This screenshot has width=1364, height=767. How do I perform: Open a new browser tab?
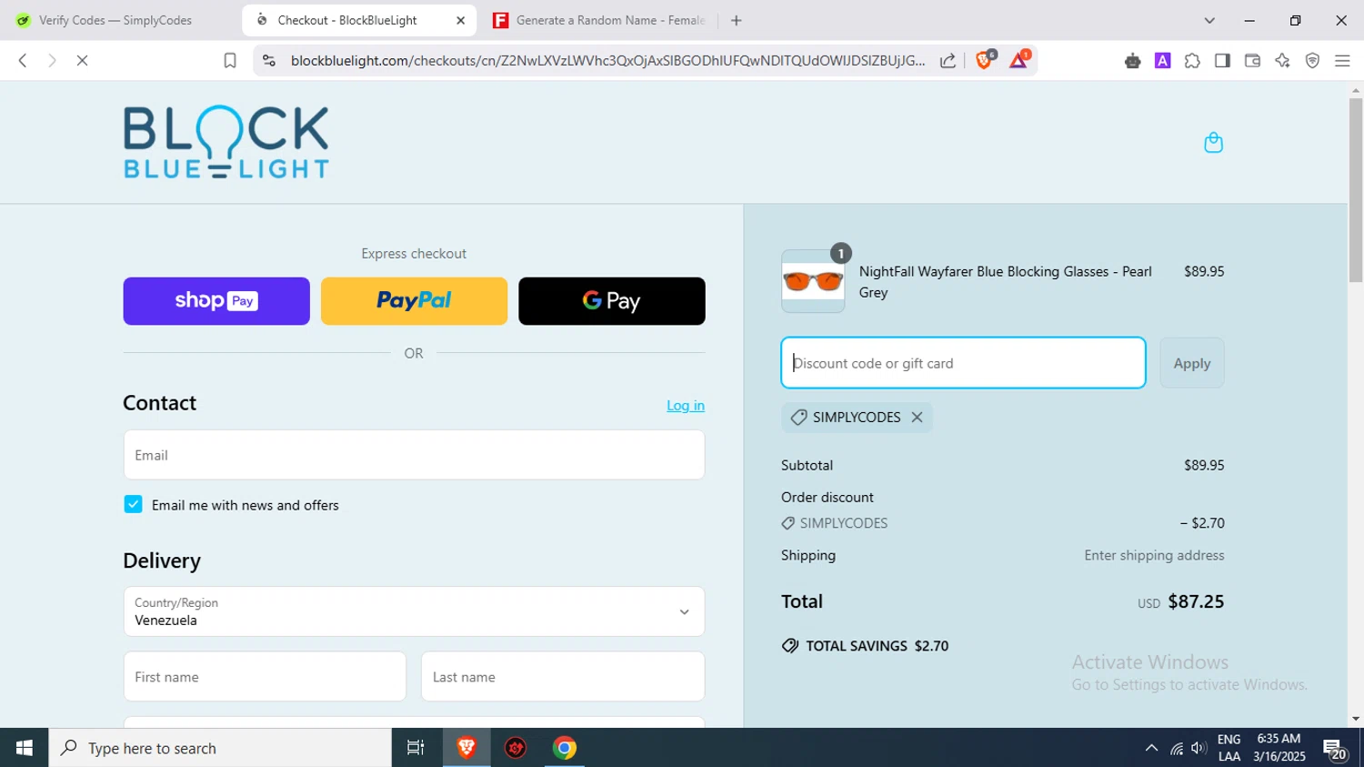tap(737, 20)
